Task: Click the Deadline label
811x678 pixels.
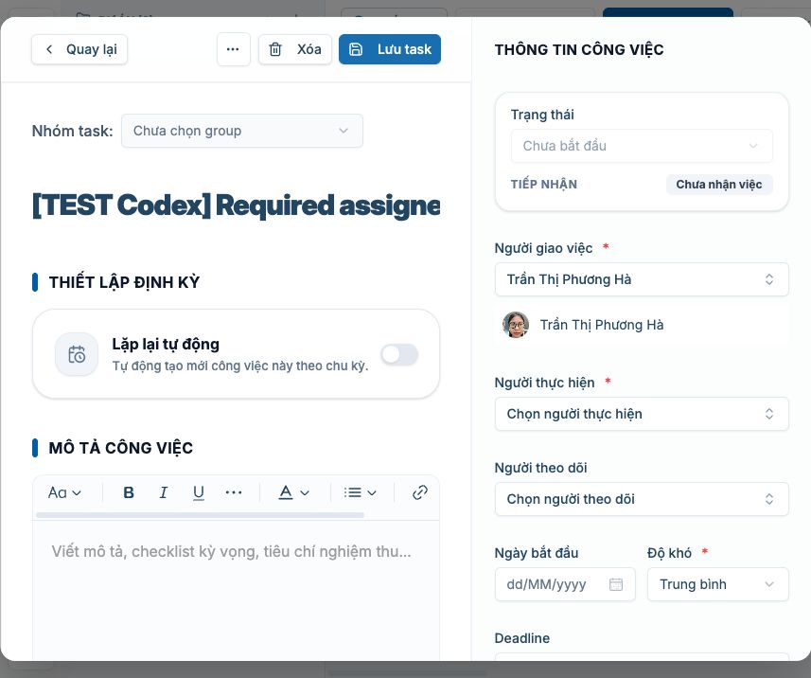Action: tap(521, 638)
